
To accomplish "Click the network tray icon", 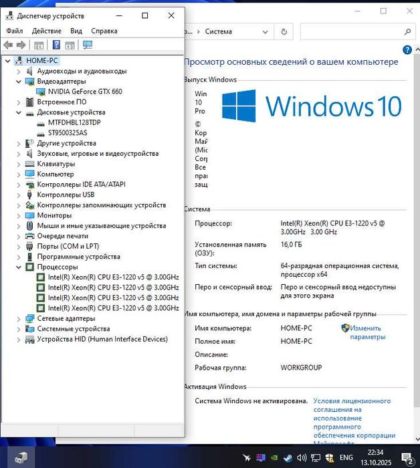I will click(x=316, y=457).
